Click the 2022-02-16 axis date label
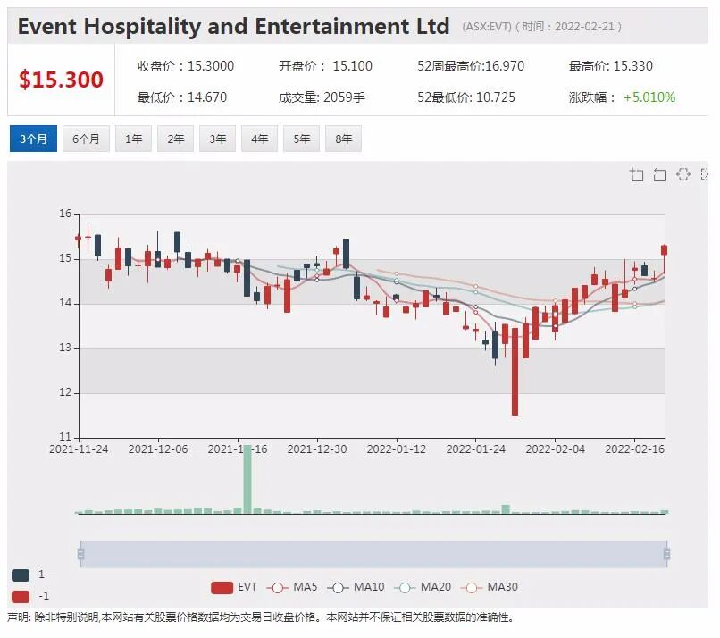Viewport: 720px width, 638px height. 634,449
